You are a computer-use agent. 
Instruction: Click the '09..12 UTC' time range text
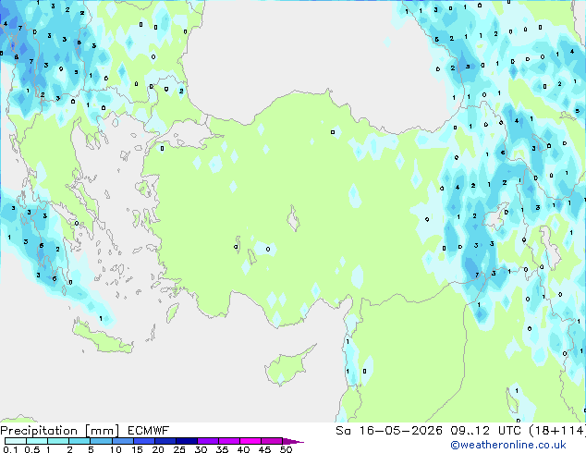(486, 431)
